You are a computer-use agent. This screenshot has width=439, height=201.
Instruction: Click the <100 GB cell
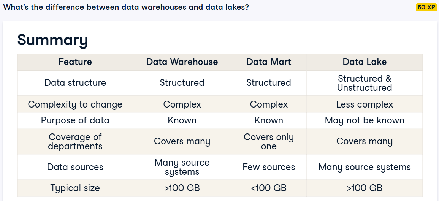(269, 188)
